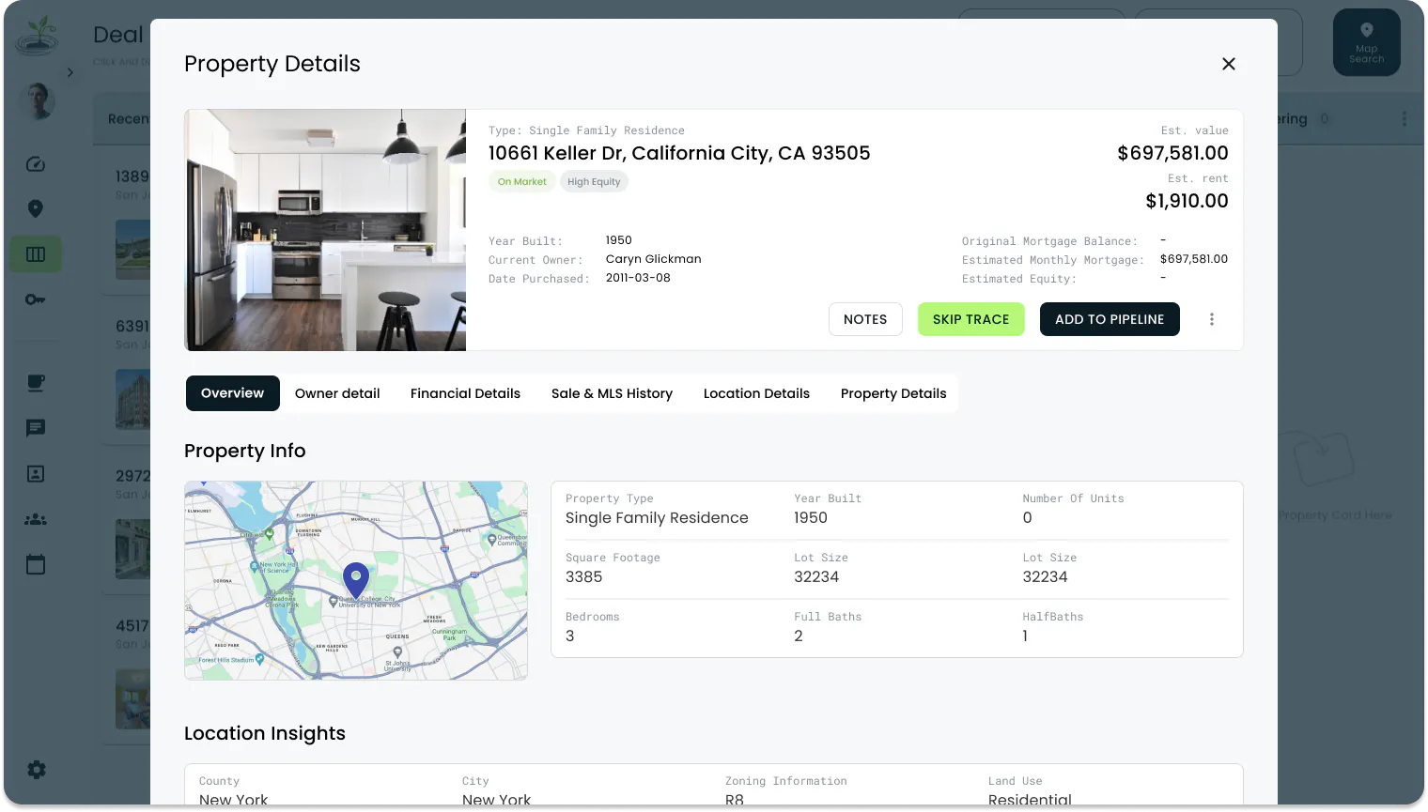Click the coffee cup icon in sidebar
This screenshot has height=812, width=1428.
coord(36,383)
